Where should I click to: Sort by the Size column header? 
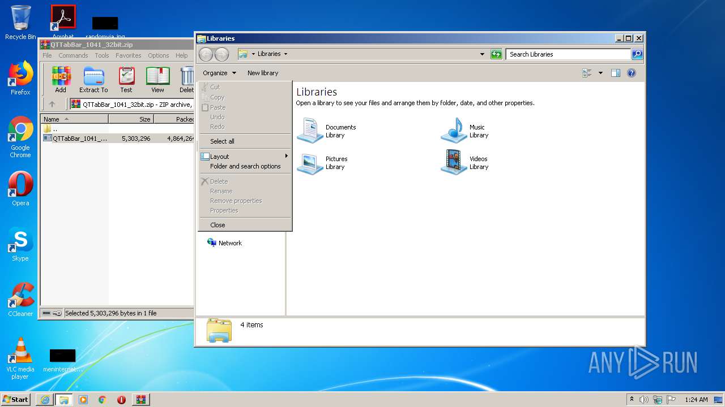coord(131,119)
